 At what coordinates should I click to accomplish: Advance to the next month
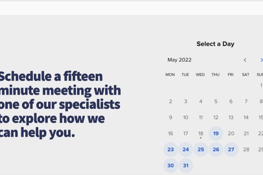(x=261, y=60)
